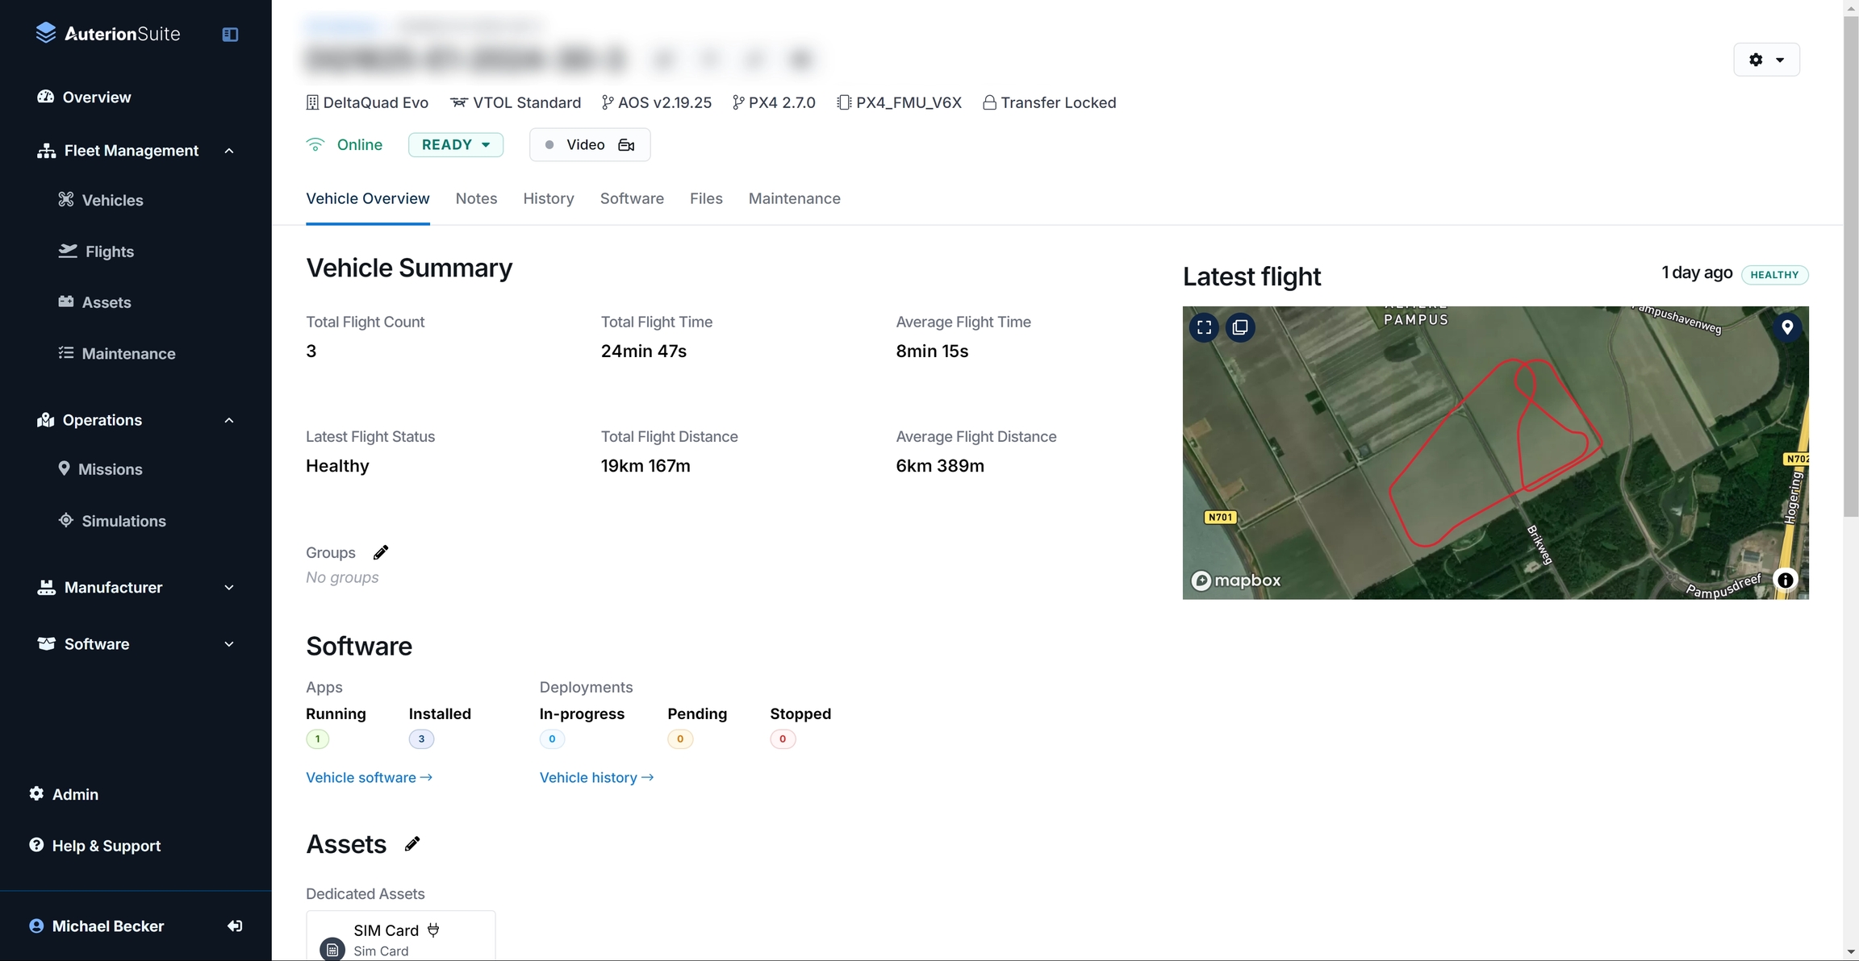Image resolution: width=1859 pixels, height=961 pixels.
Task: Switch to the History tab
Action: 549,198
